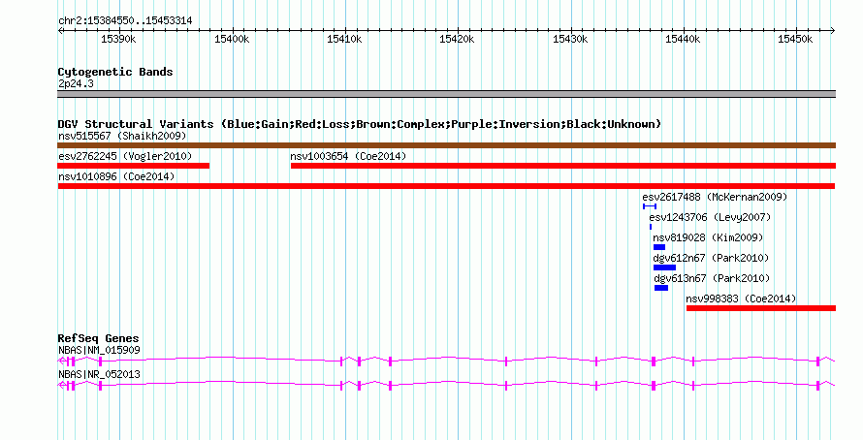Select the red esv2762245 loss bar

[134, 166]
